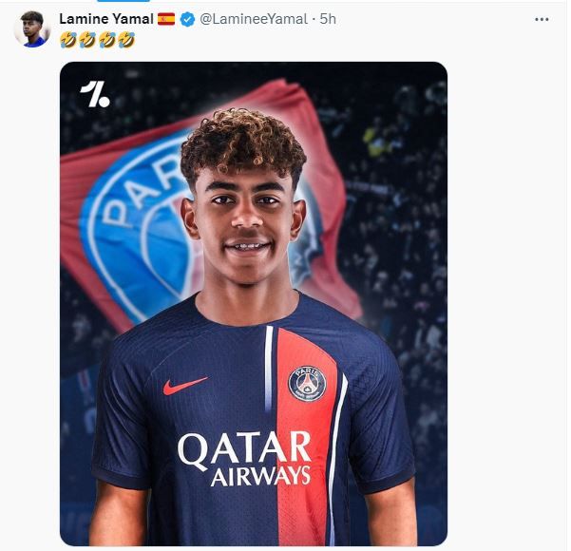Viewport: 571px width, 551px height.
Task: Click the Spain flag emoji beside the name
Action: point(166,19)
